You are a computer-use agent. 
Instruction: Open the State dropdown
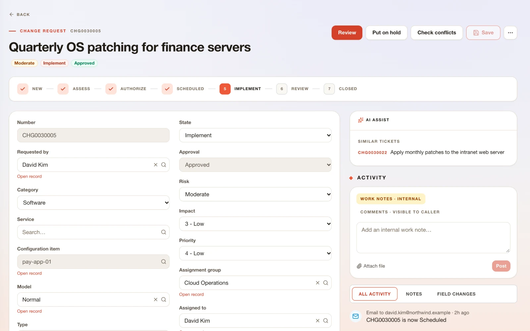click(255, 135)
